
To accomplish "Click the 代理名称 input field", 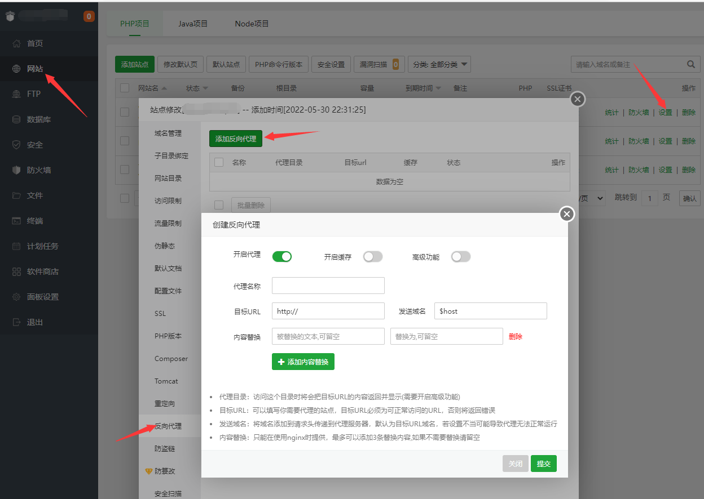I will pos(328,286).
